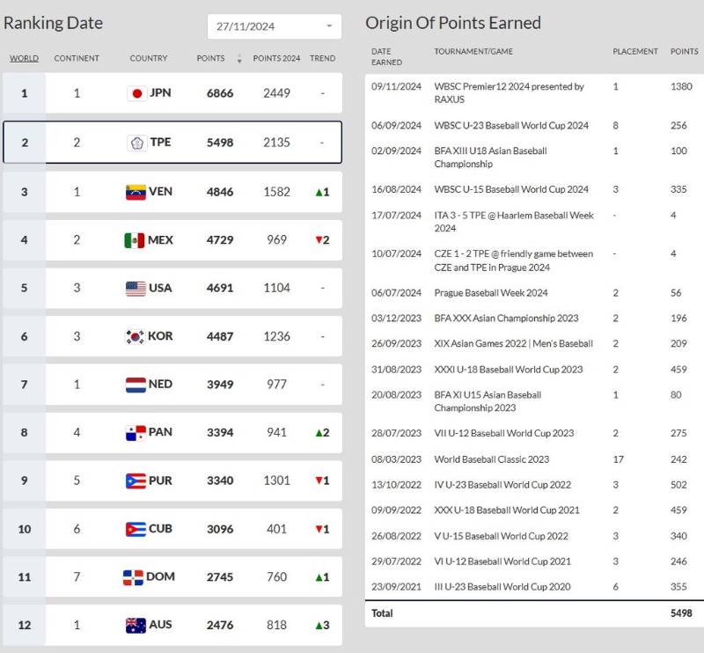704x653 pixels.
Task: Open XIX Asian Games 2022 entry
Action: pyautogui.click(x=513, y=344)
